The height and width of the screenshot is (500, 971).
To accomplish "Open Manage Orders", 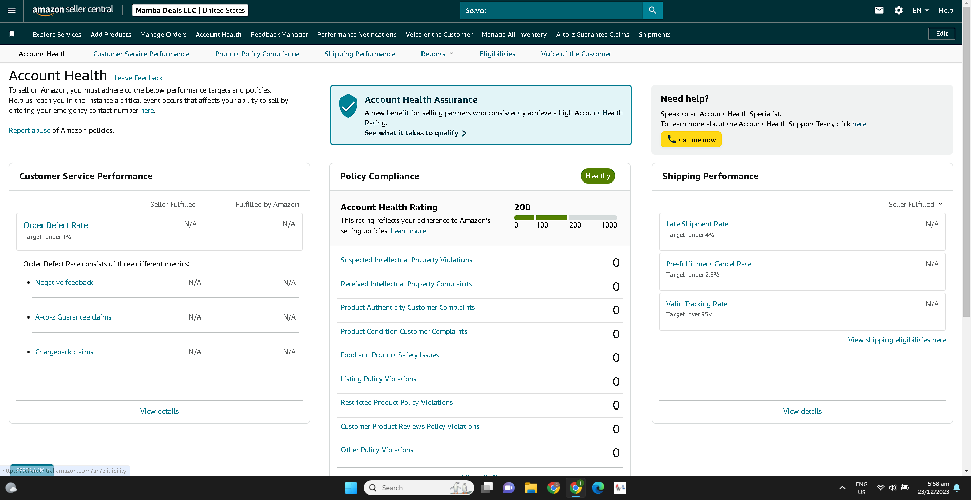I will tap(163, 34).
